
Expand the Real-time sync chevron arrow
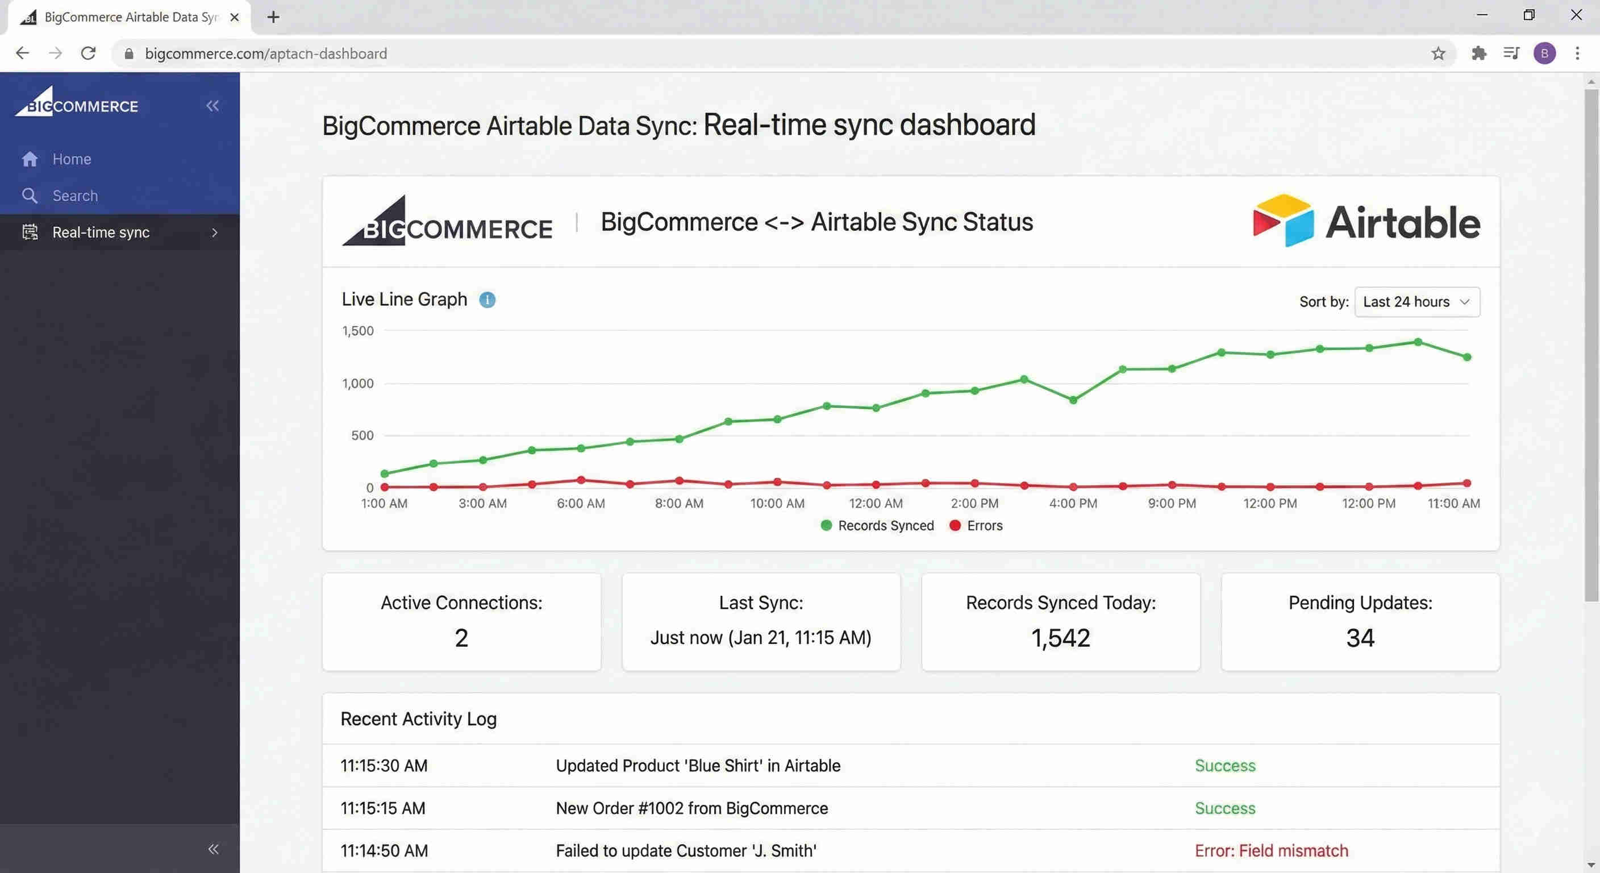214,232
